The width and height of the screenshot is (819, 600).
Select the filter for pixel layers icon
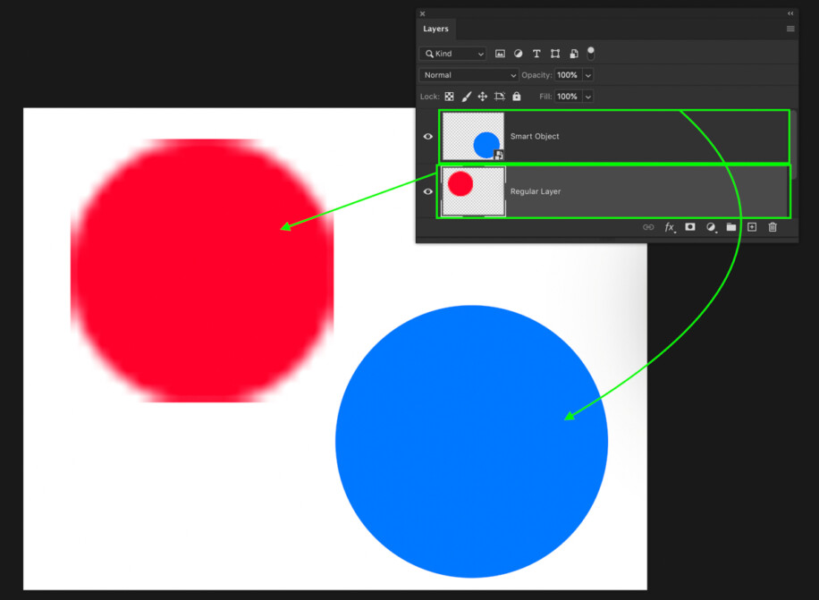point(500,53)
